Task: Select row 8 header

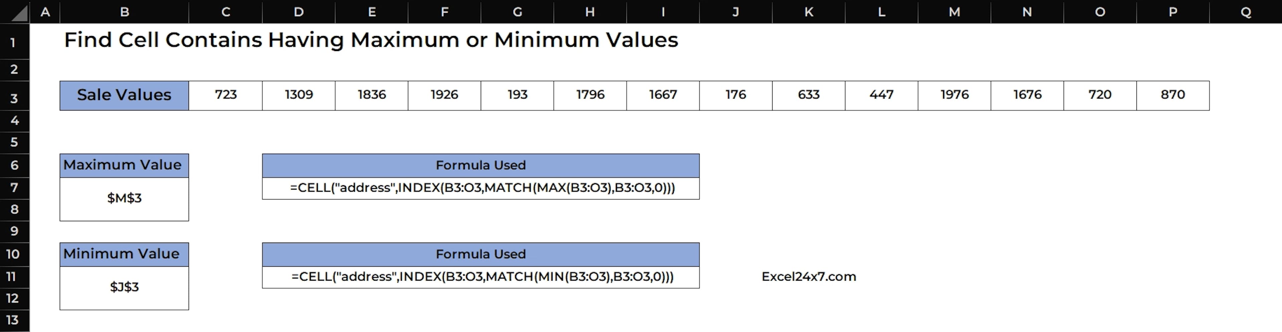Action: point(14,210)
